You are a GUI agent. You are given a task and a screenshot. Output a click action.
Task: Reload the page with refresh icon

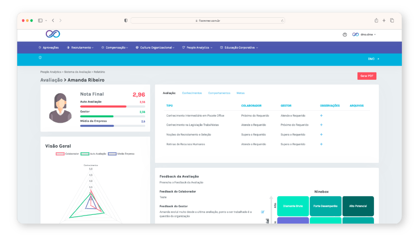point(282,21)
